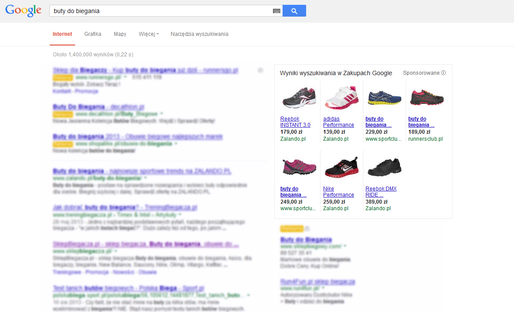The image size is (514, 312).
Task: Open 'Jak dobrać buty do biegania?' result
Action: pos(125,208)
